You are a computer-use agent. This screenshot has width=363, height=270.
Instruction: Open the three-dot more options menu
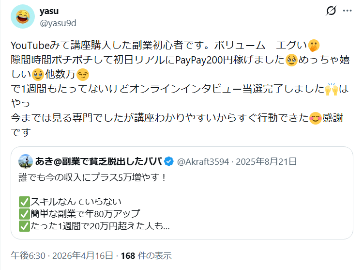coord(348,11)
